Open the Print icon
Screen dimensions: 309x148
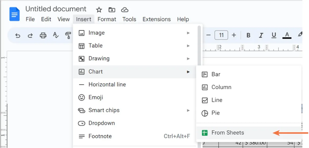click(x=43, y=35)
